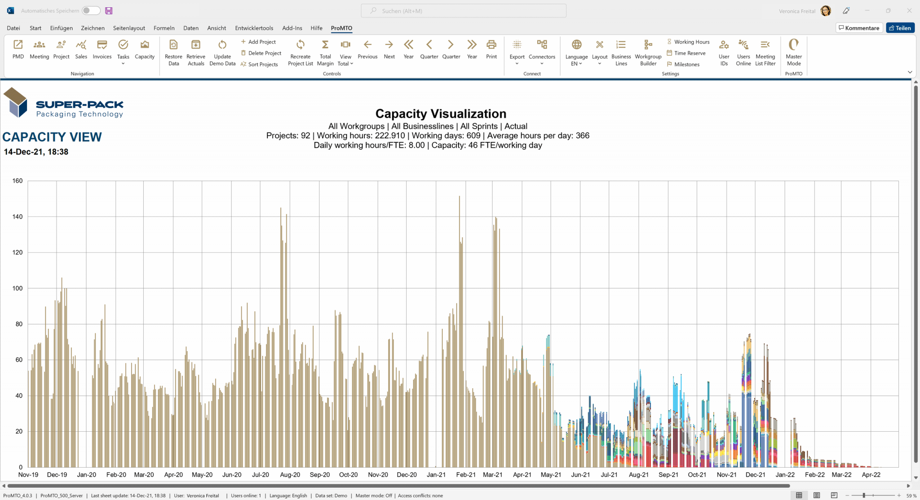Collapse the ribbon with the chevron
Image resolution: width=920 pixels, height=500 pixels.
click(x=910, y=72)
